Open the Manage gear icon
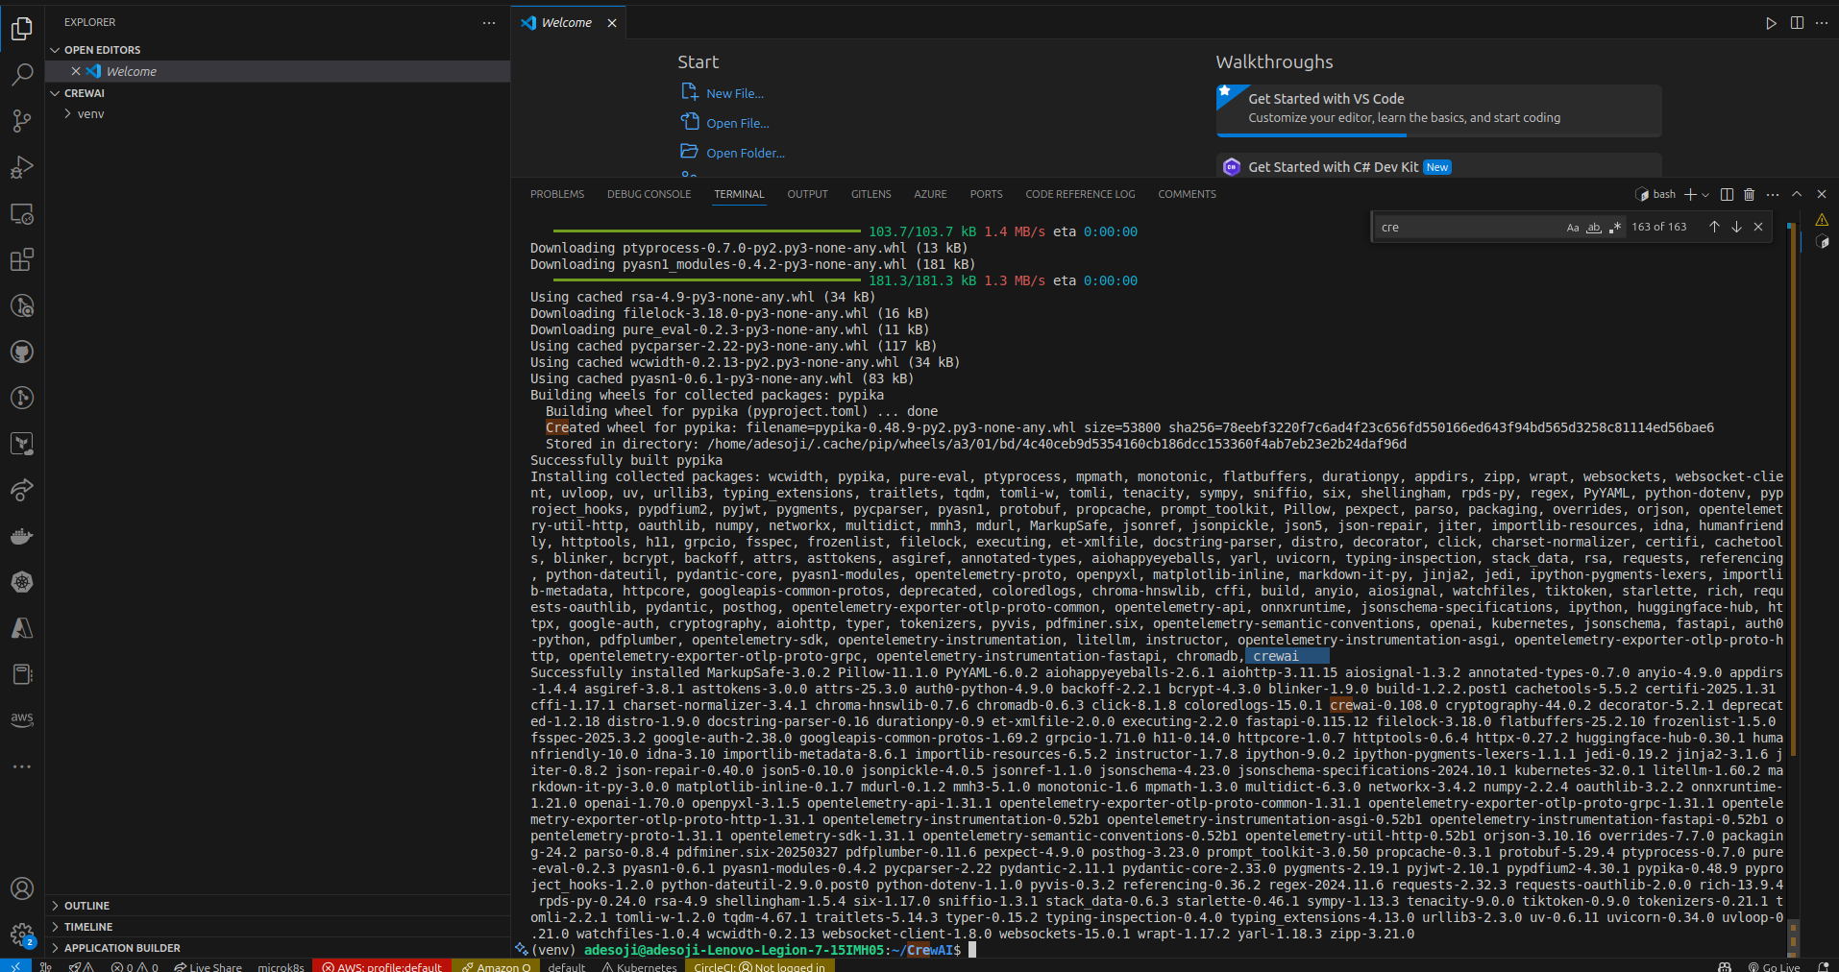Viewport: 1839px width, 972px height. (x=22, y=935)
